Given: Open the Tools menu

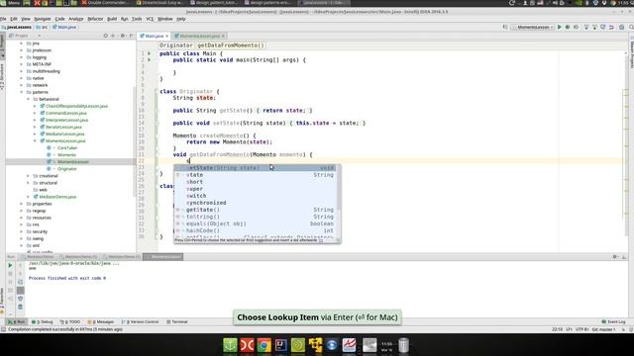Looking at the screenshot, I should [x=137, y=19].
